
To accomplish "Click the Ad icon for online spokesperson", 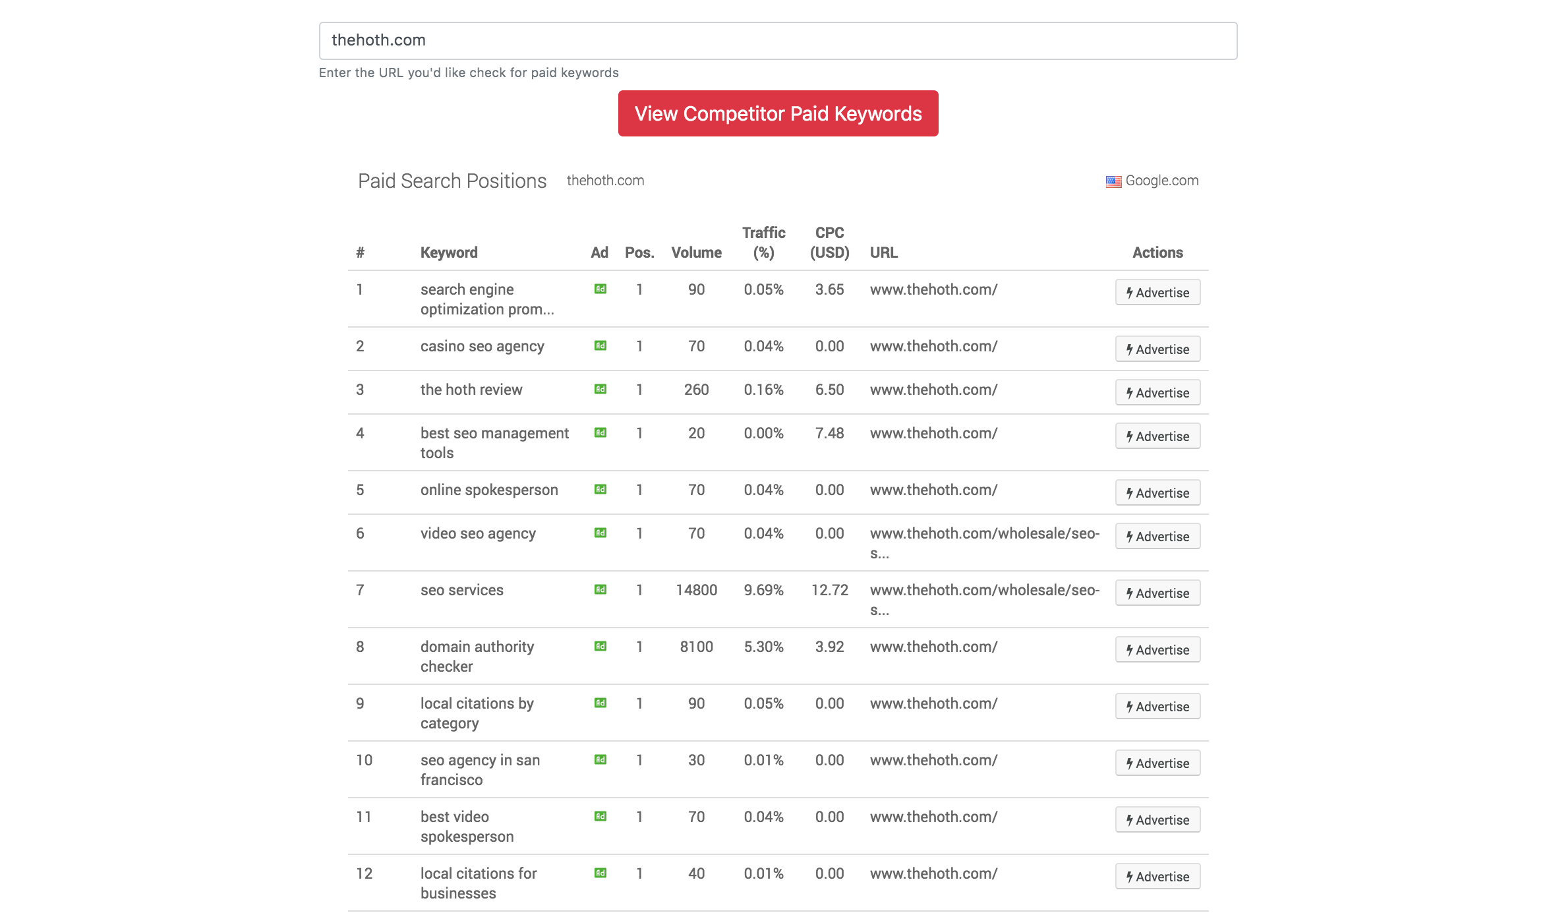I will (600, 490).
